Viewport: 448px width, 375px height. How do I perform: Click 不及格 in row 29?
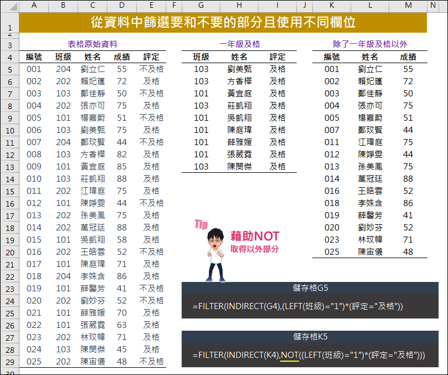(x=151, y=362)
